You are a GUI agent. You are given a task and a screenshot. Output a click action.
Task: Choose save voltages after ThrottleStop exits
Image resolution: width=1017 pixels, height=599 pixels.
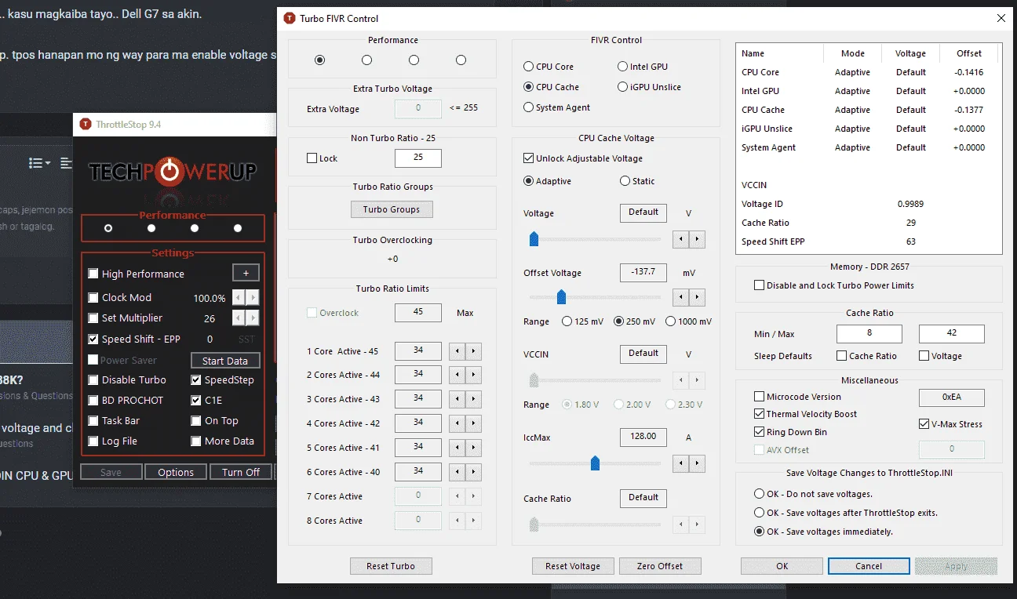[759, 513]
